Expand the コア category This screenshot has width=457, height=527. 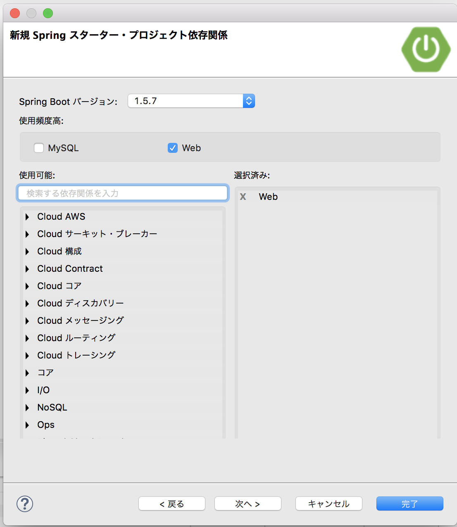point(27,373)
